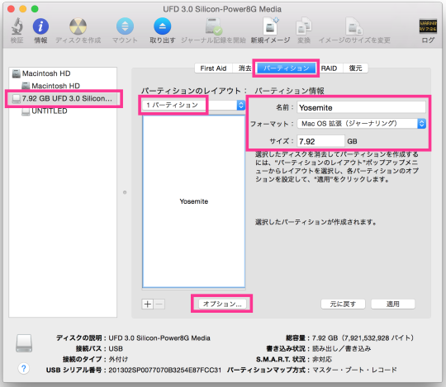Select the indented Macintosh HD volume
Viewport: 446px width, 387px height.
63,86
